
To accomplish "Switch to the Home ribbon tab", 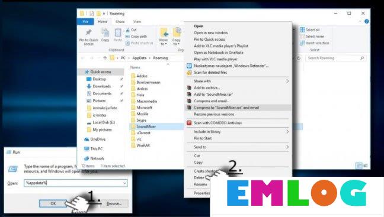I will coord(103,22).
